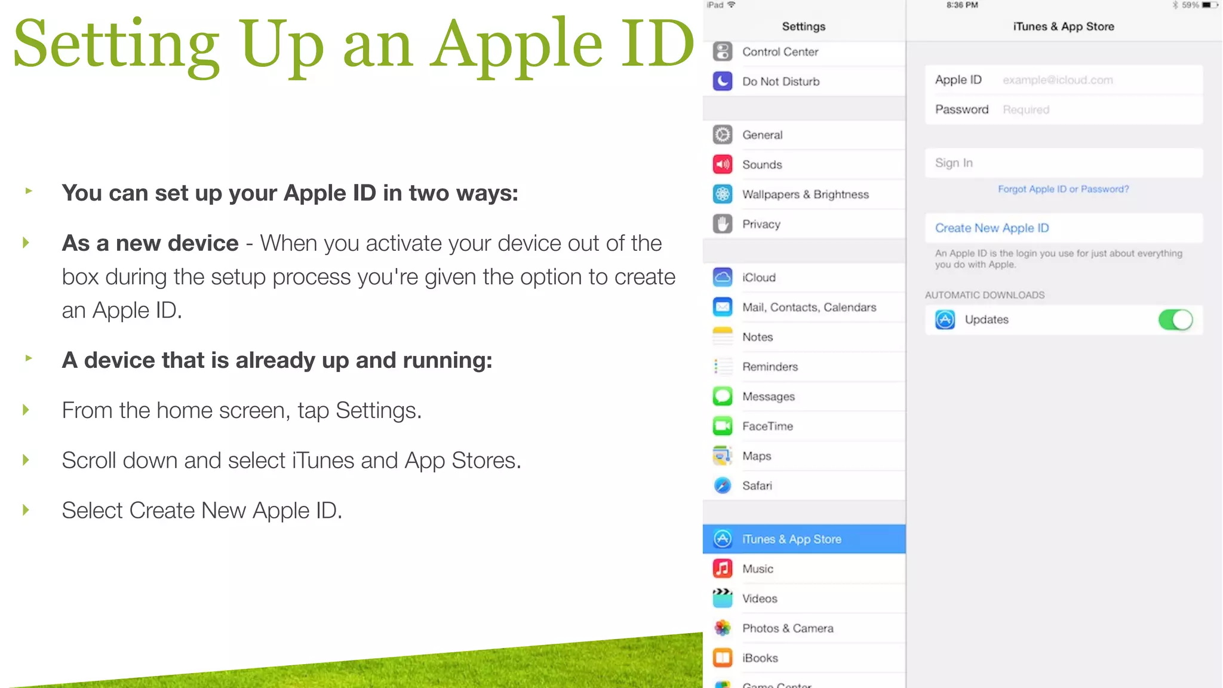
Task: Tap the Photos & Camera flower icon
Action: [723, 628]
